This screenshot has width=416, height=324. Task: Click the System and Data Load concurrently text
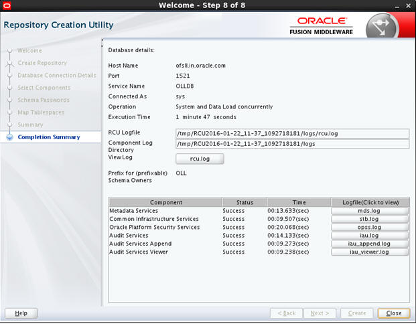[224, 107]
